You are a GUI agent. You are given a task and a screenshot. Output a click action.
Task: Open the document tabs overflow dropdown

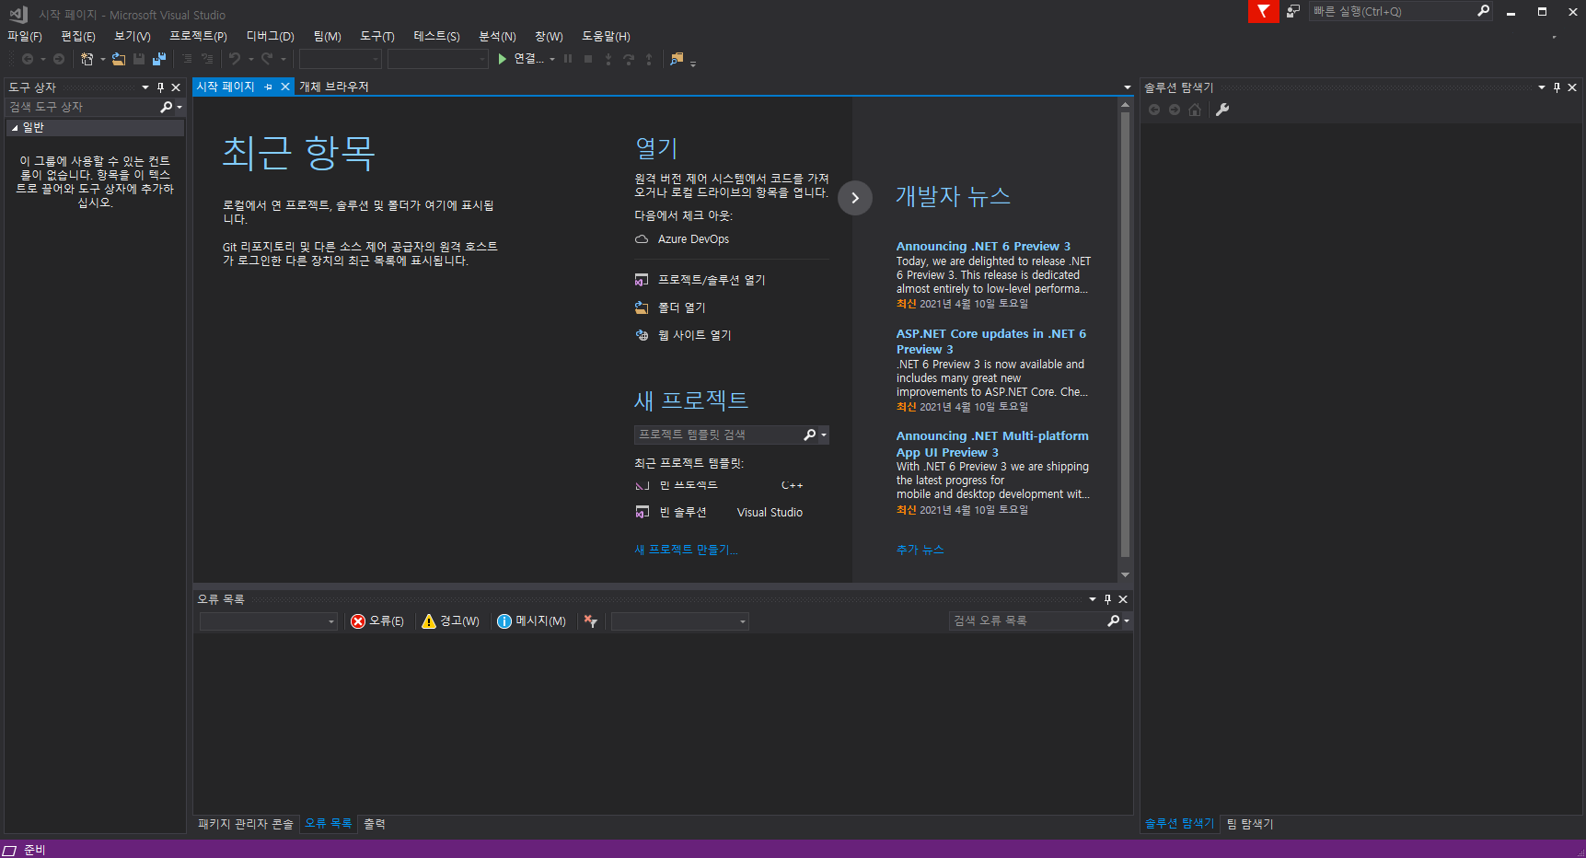tap(1128, 87)
